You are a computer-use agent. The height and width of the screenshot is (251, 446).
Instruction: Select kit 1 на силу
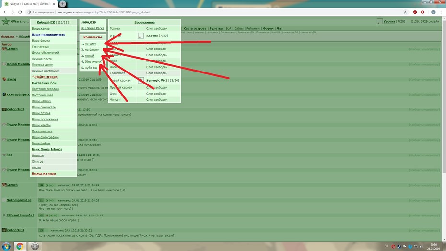tap(91, 44)
